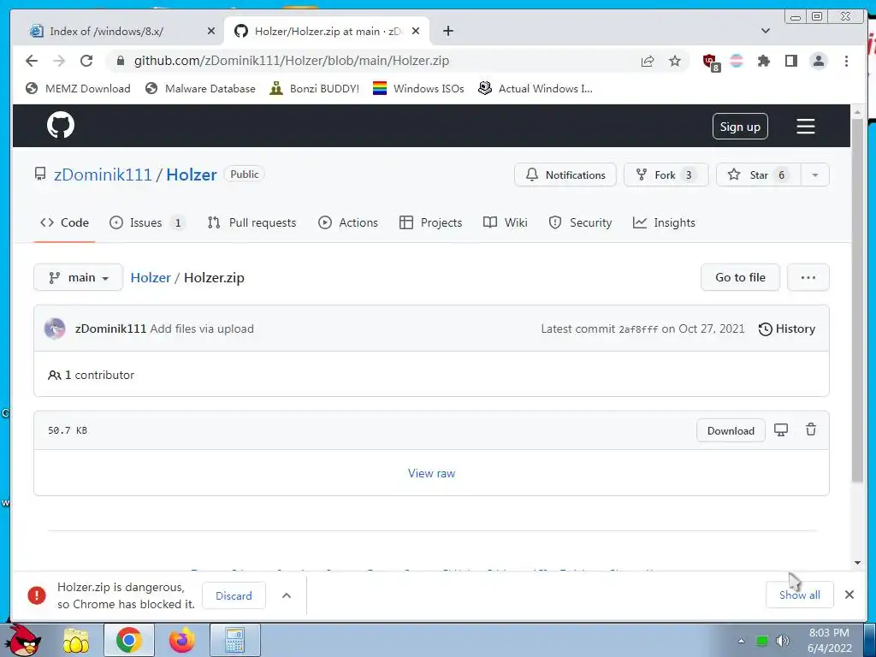Open a new tab with plus button

pyautogui.click(x=448, y=32)
